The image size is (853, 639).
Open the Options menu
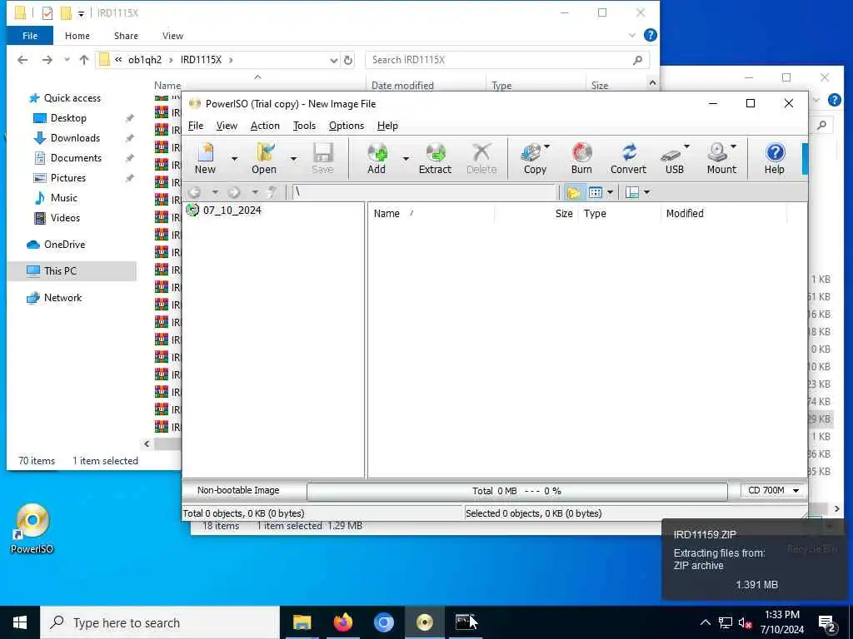(x=346, y=126)
